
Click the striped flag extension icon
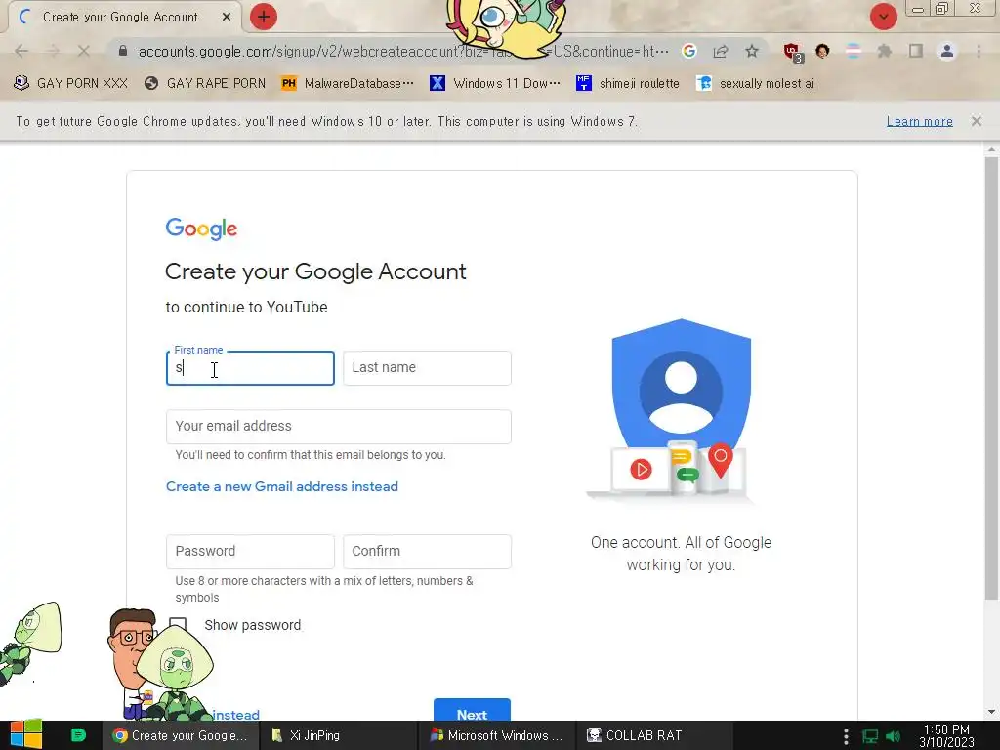854,51
